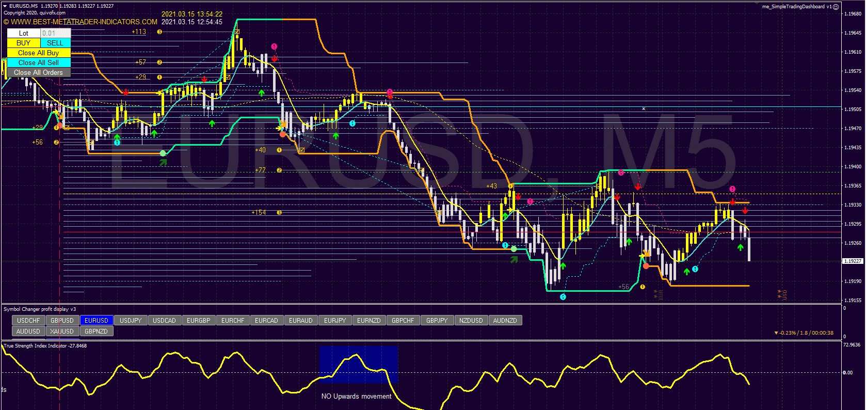Click the numbered circle 1 next to +43

tap(510, 186)
